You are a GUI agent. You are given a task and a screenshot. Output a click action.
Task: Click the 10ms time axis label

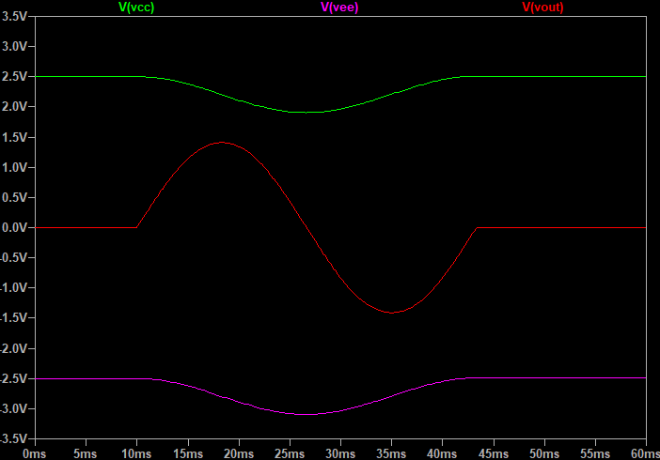point(136,452)
